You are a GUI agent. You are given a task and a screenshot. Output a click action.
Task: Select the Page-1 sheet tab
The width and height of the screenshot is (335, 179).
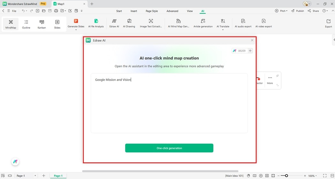58,176
